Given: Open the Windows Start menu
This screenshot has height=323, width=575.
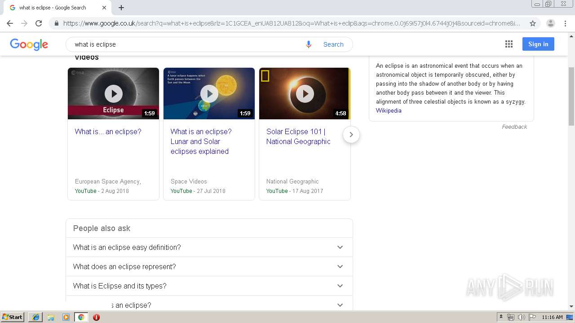Looking at the screenshot, I should (x=13, y=317).
